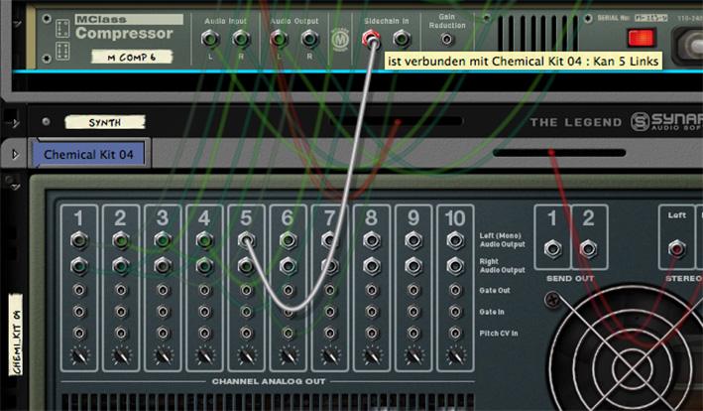703x411 pixels.
Task: Select the Chemical Kit 04 name label
Action: 88,154
